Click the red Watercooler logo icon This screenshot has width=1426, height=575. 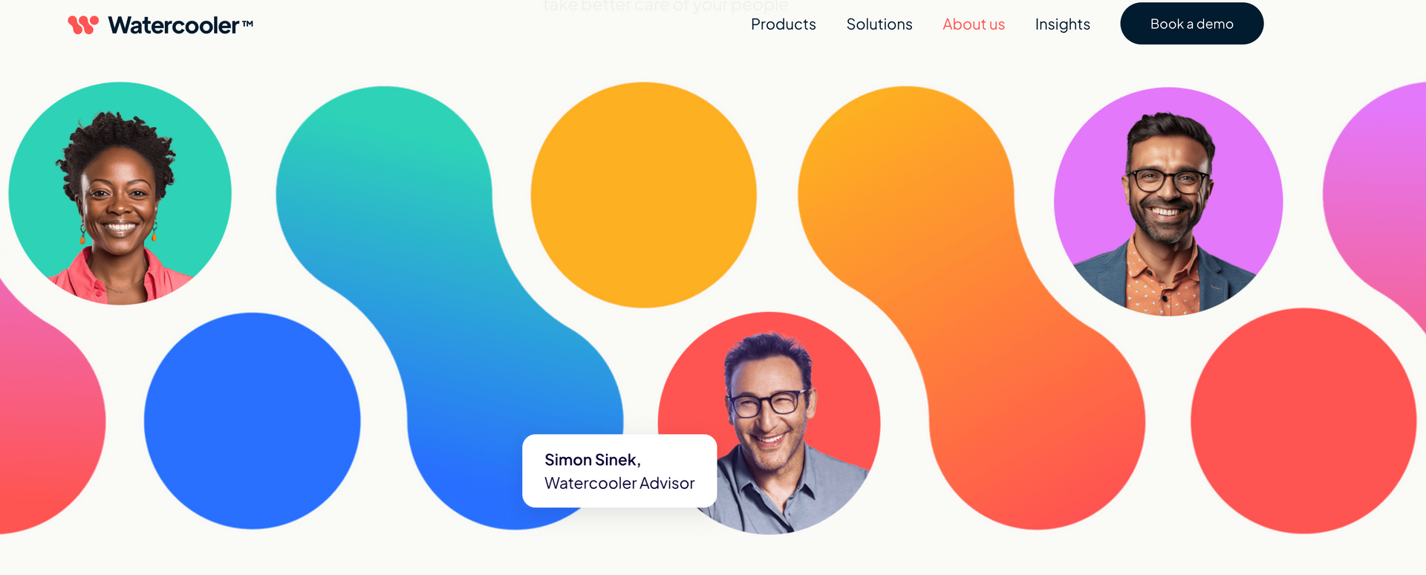pos(83,25)
